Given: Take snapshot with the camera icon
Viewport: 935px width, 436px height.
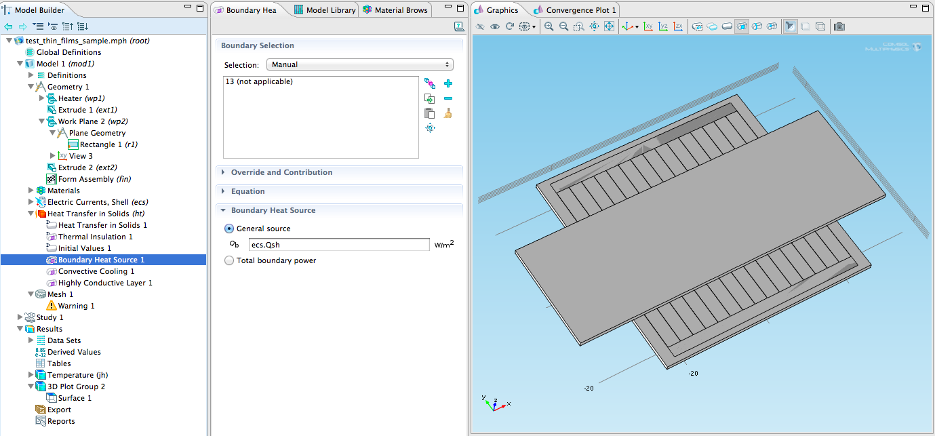Looking at the screenshot, I should tap(839, 26).
